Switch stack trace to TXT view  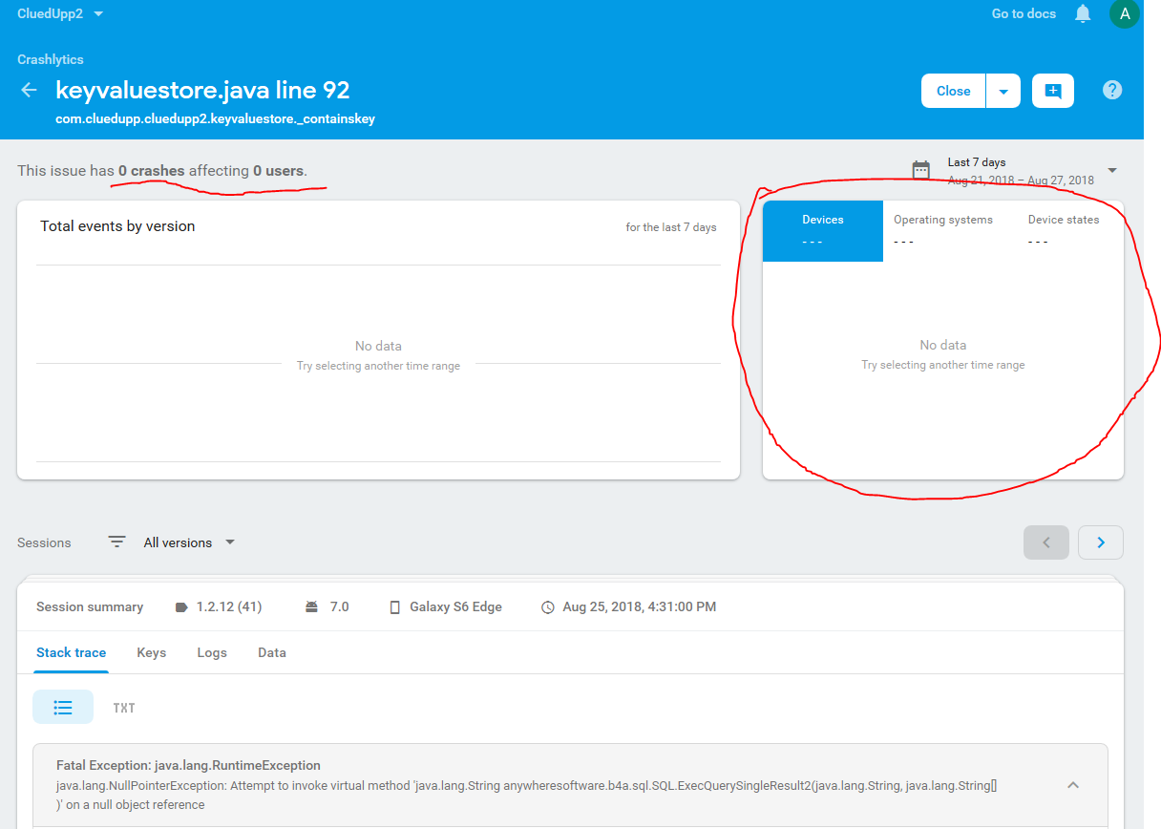(124, 708)
